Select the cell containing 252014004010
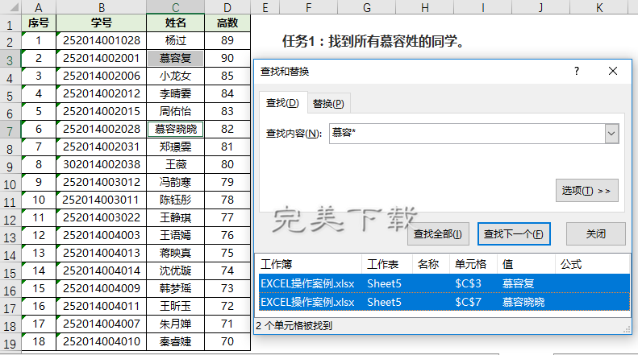Viewport: 638px width, 355px height. pyautogui.click(x=102, y=341)
